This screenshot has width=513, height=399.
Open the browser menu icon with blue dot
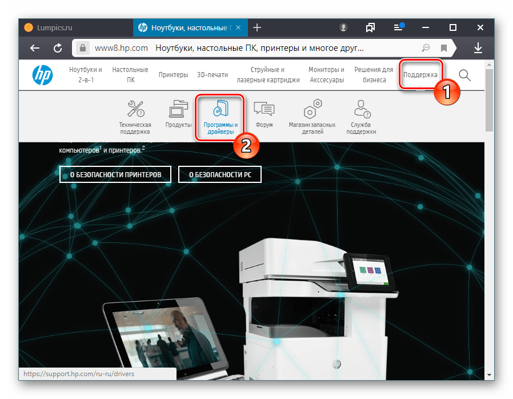(399, 27)
